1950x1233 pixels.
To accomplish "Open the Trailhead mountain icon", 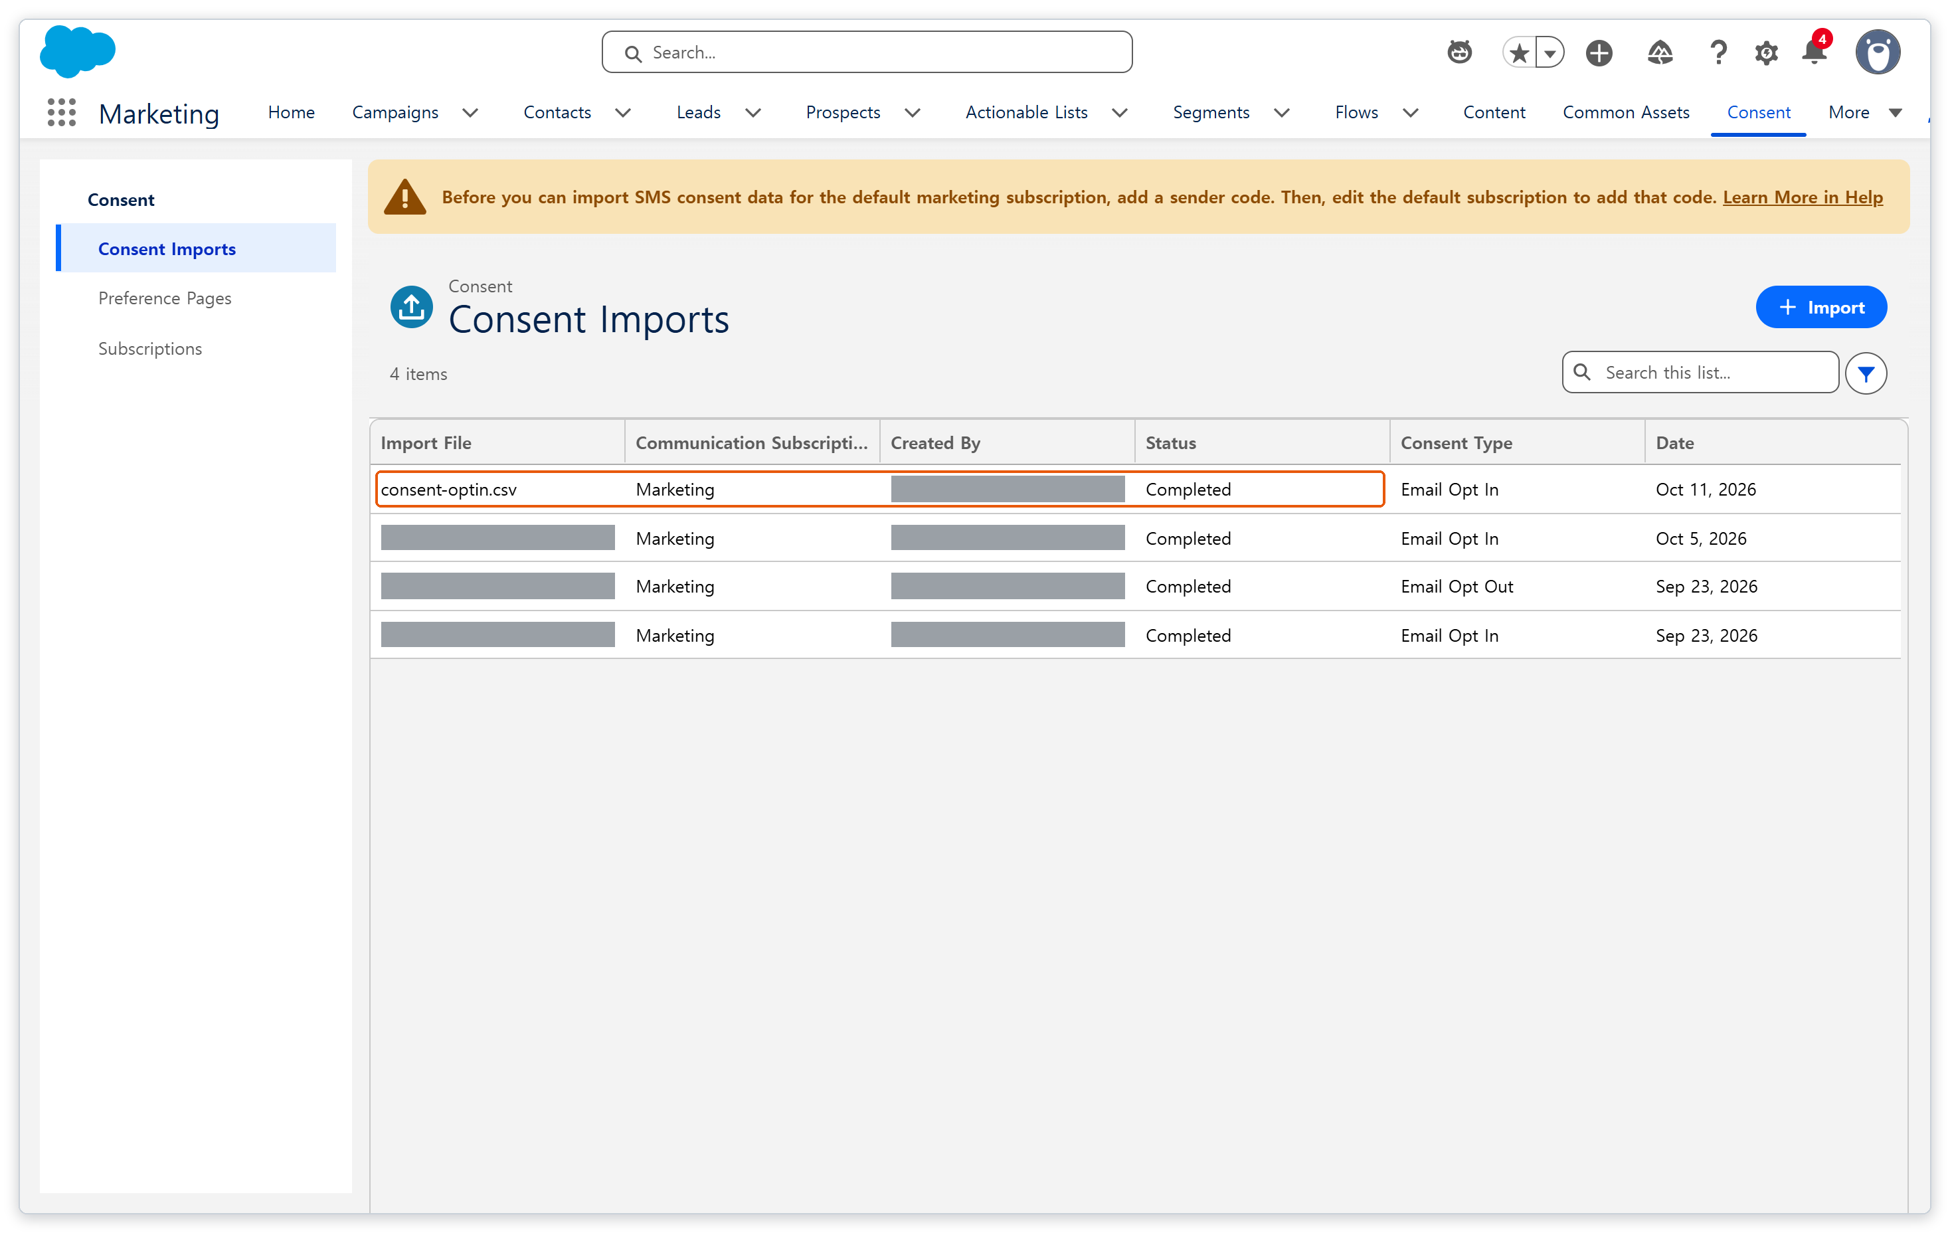I will tap(1660, 53).
